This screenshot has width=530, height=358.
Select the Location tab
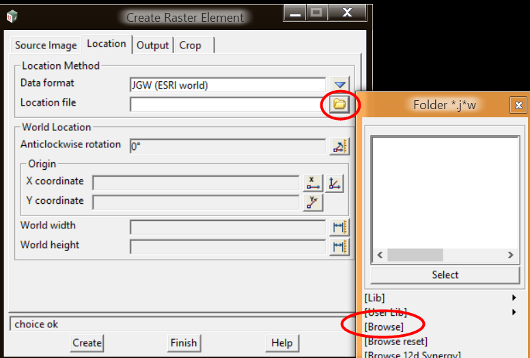point(107,44)
